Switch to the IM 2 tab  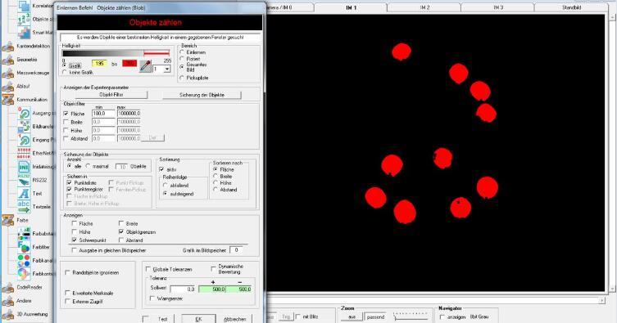pos(424,7)
